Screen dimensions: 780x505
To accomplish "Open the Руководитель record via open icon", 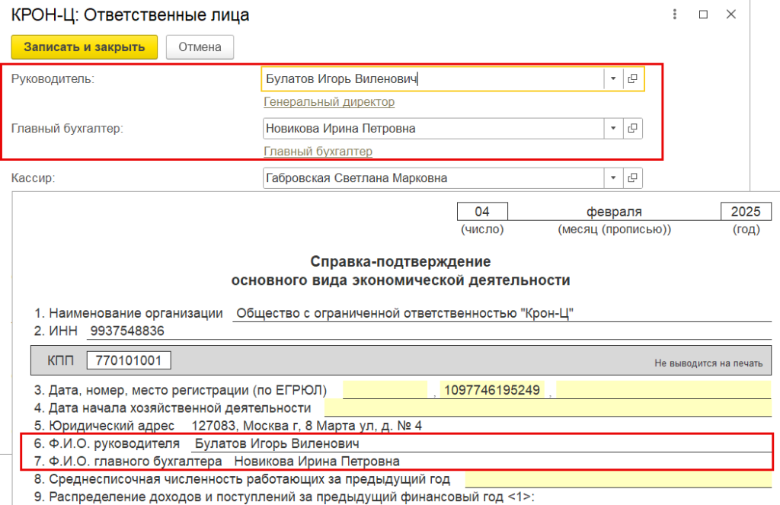I will click(633, 78).
